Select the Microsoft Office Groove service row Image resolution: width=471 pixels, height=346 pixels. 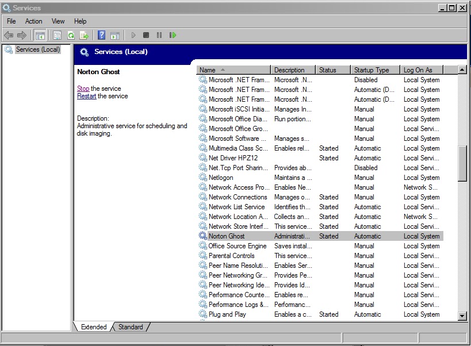320,128
